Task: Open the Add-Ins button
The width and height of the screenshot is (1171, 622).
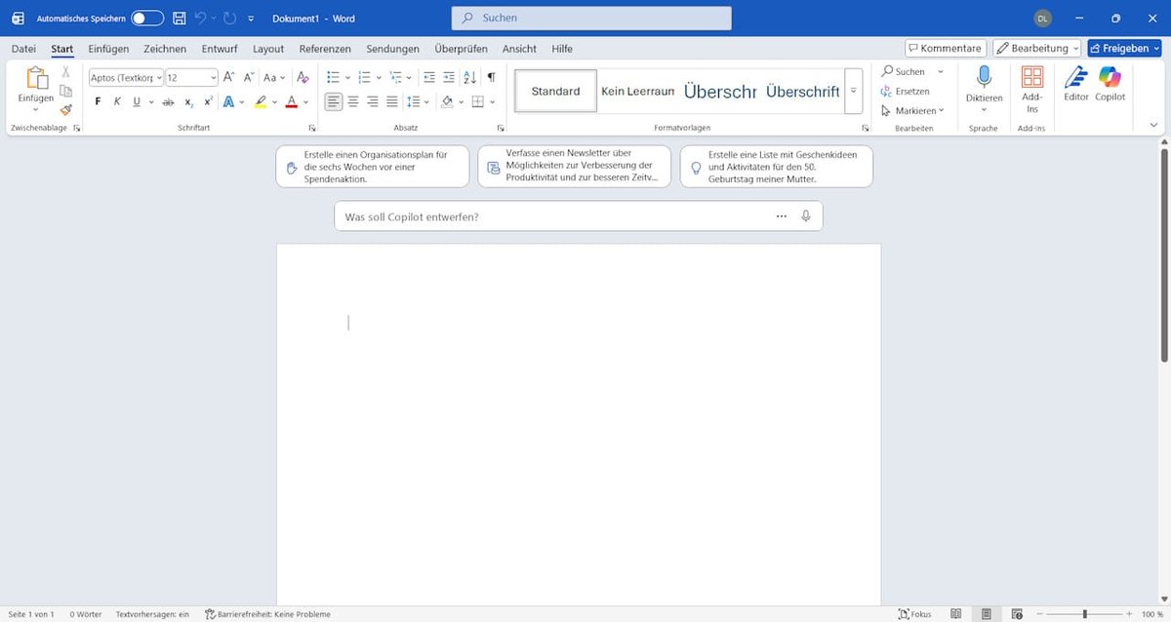Action: pos(1032,90)
